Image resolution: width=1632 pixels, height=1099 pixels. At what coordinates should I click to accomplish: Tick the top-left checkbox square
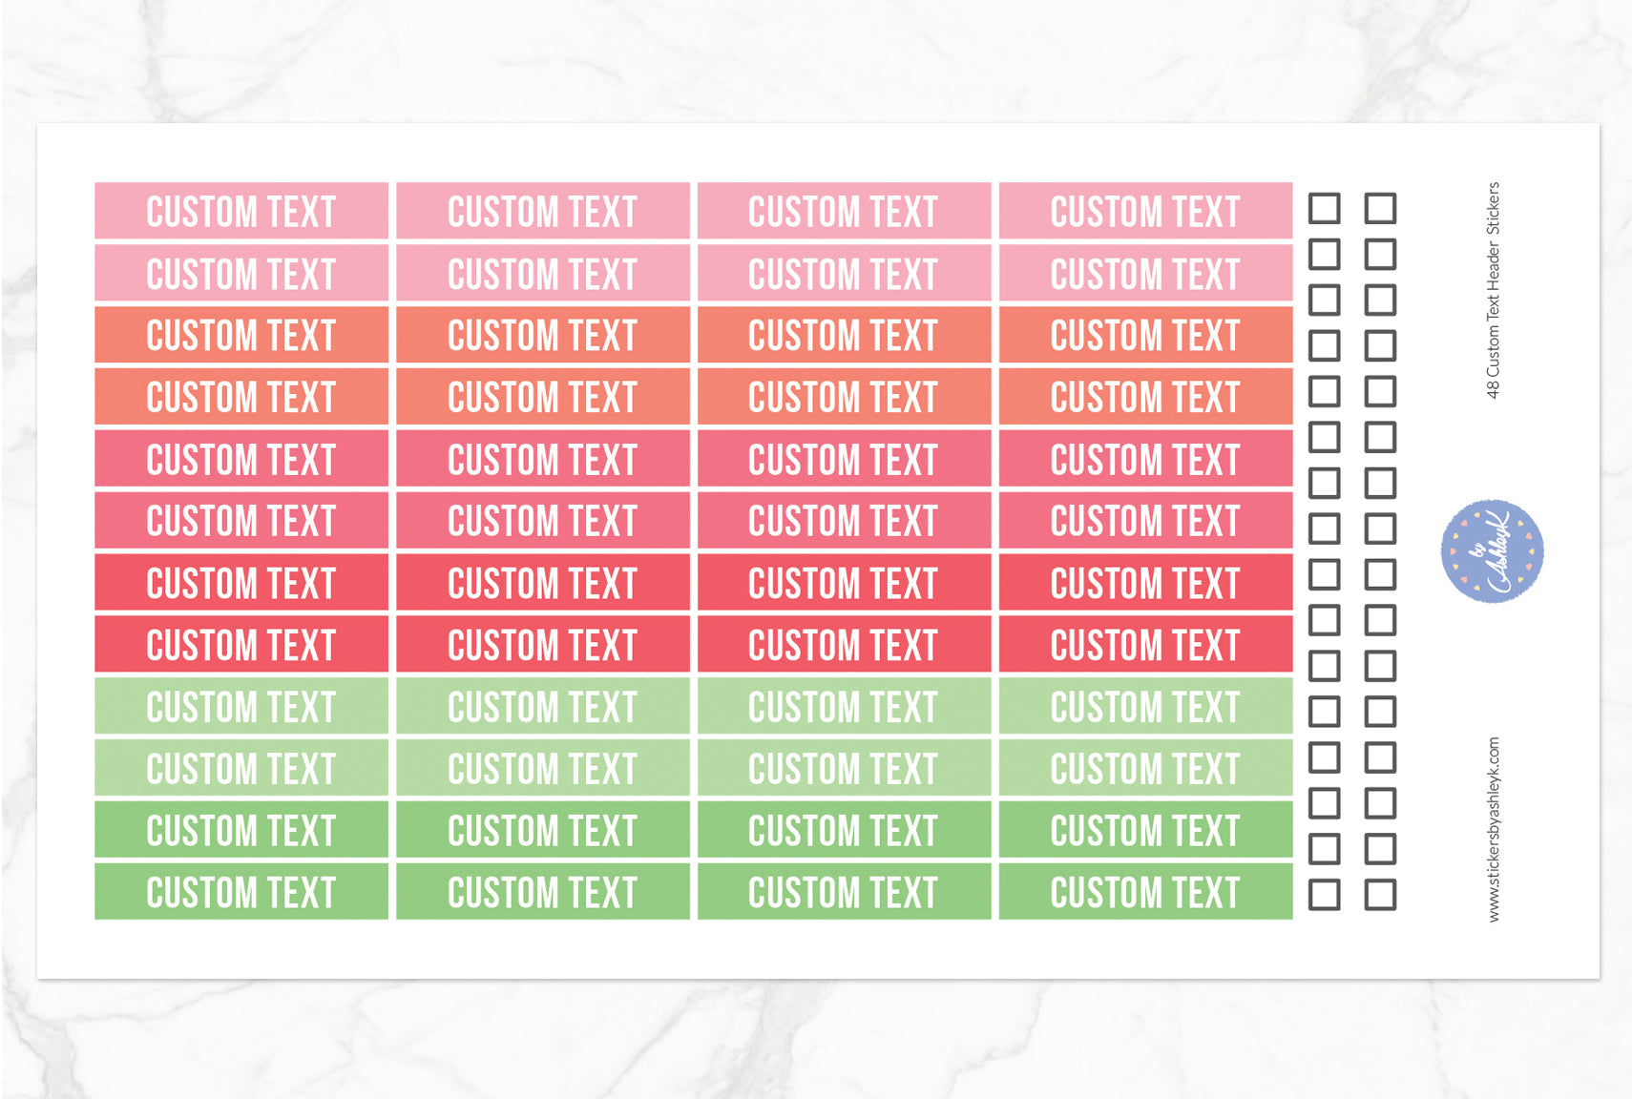(x=1324, y=208)
